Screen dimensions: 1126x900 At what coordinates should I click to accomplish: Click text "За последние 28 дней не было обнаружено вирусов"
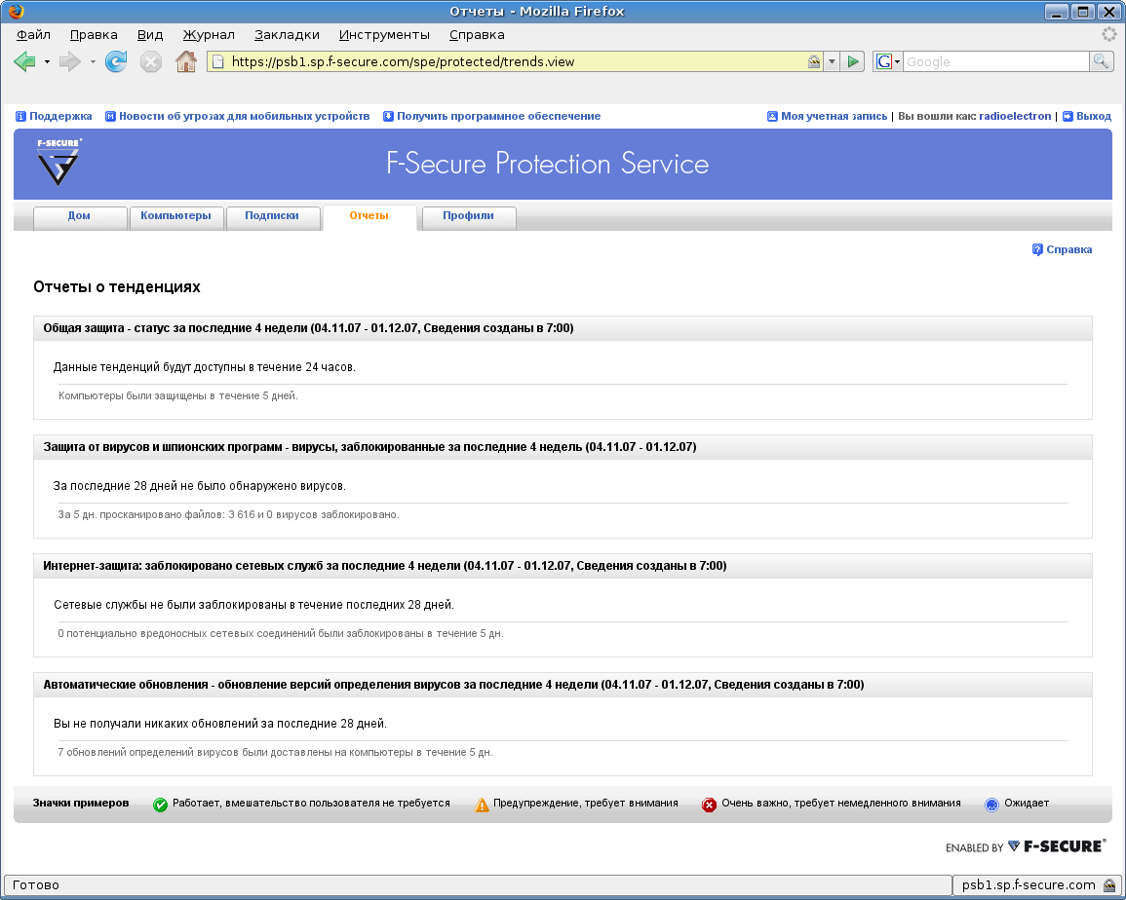coord(200,486)
